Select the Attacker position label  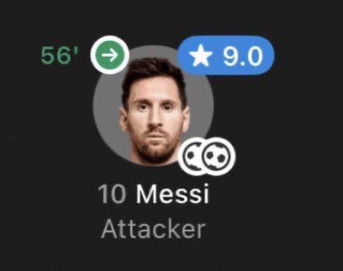tap(153, 230)
